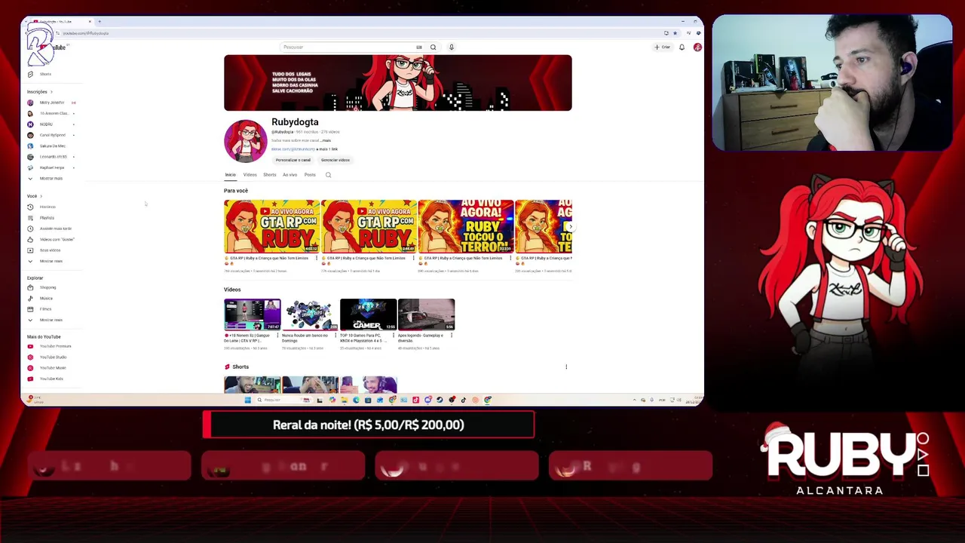Advance the Para você carousel with the arrow
Viewport: 965px width, 543px height.
(570, 226)
